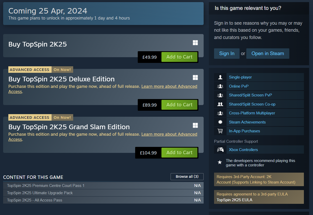Click the Windows icon on Deluxe Edition

tap(195, 77)
